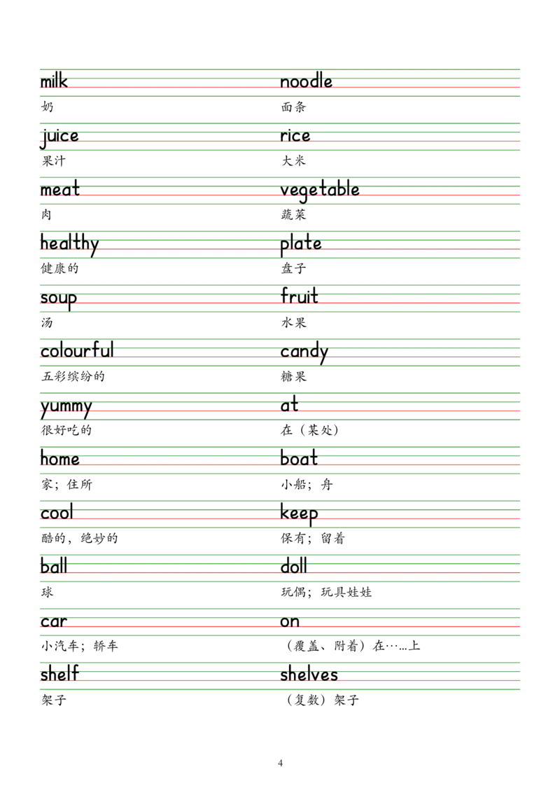Click on the word "juice"

59,137
